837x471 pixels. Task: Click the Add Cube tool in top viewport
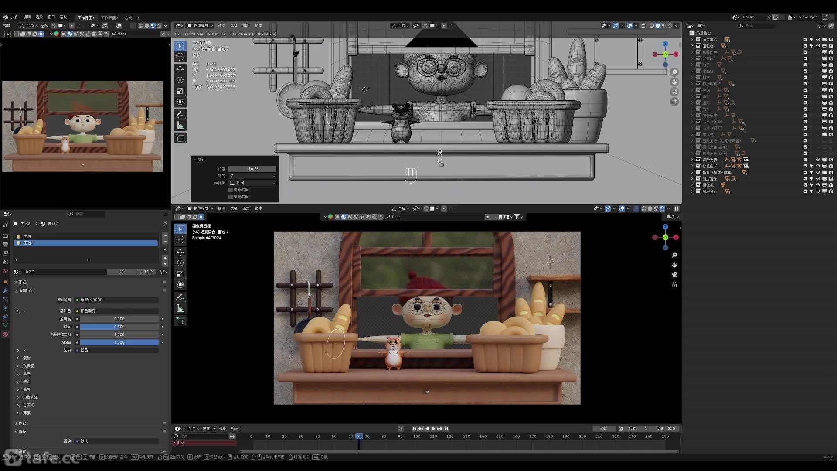[x=180, y=138]
